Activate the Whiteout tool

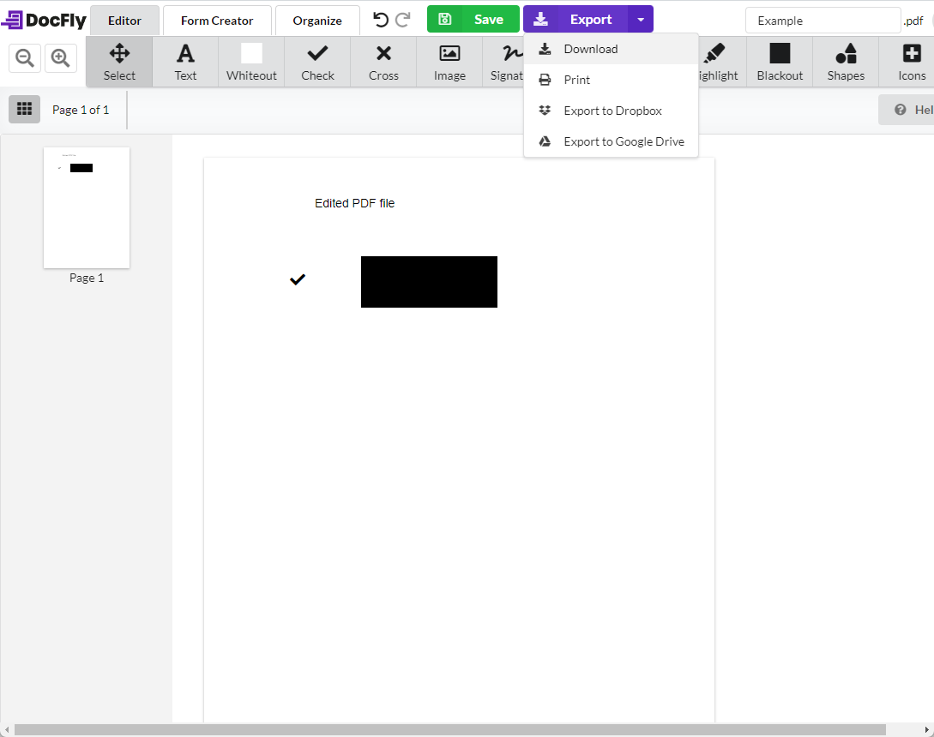(251, 61)
